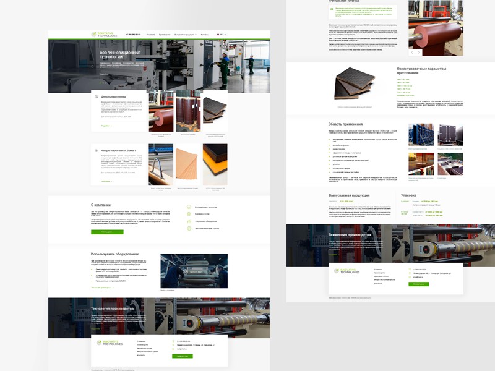
Task: Click Технология производства heading on left page banner
Action: click(x=113, y=309)
